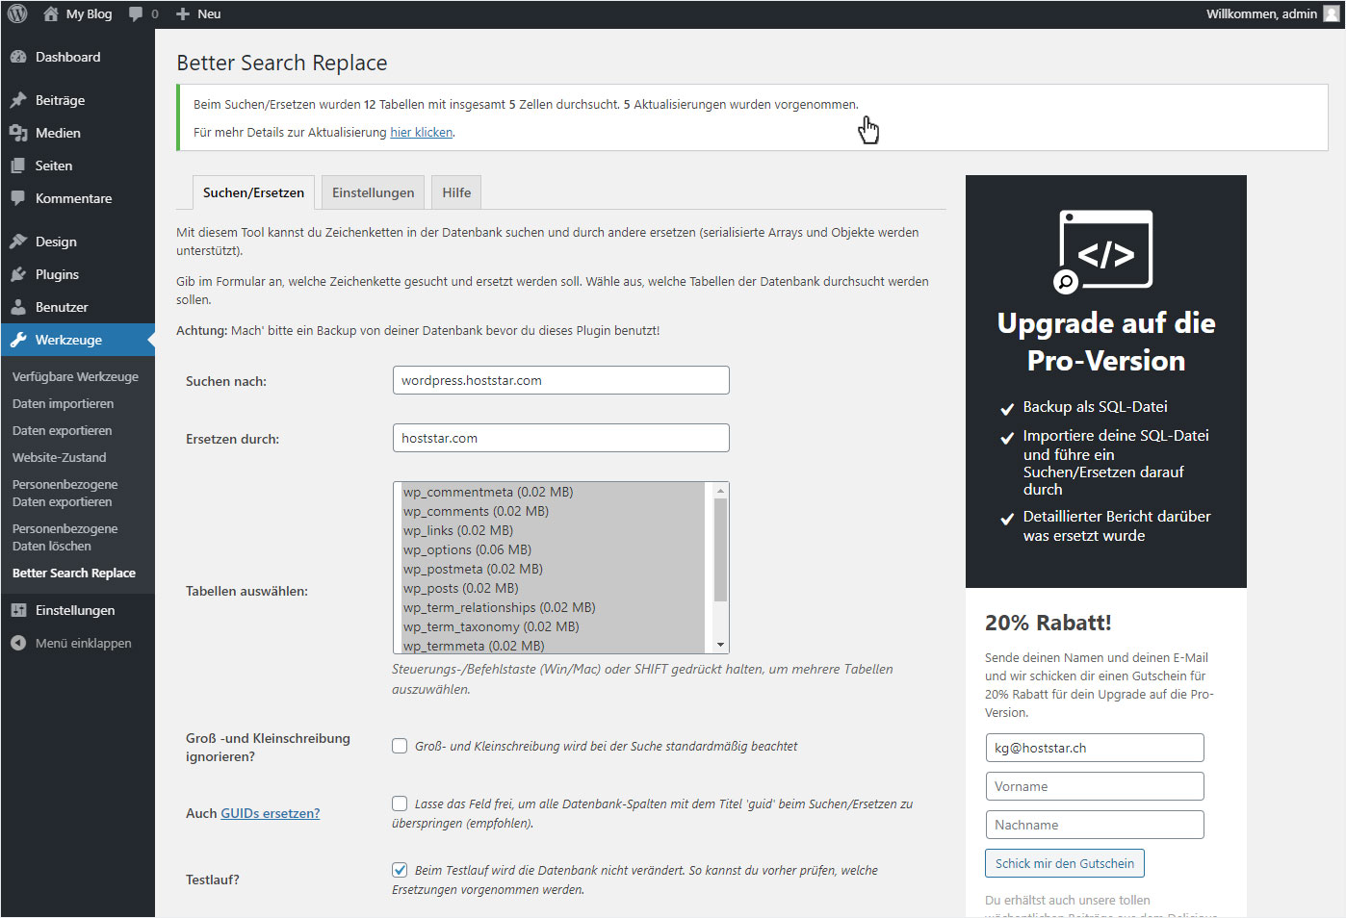This screenshot has height=918, width=1346.
Task: Click the code search logo in Pro banner
Action: [1104, 251]
